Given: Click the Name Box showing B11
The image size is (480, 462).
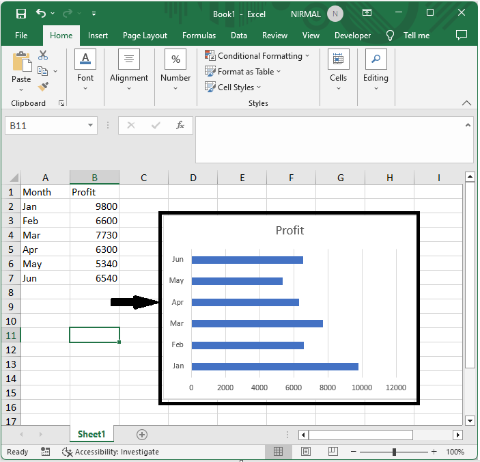Looking at the screenshot, I should pyautogui.click(x=46, y=126).
